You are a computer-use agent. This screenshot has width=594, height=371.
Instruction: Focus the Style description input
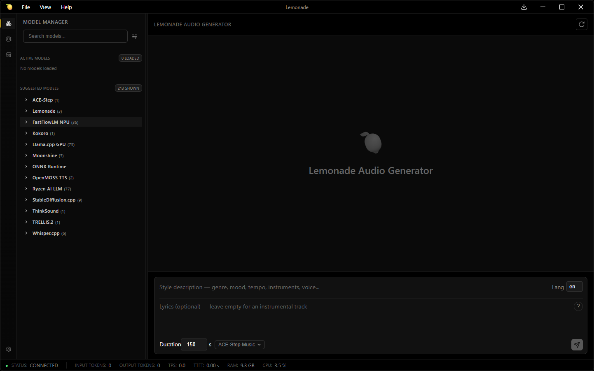point(353,287)
